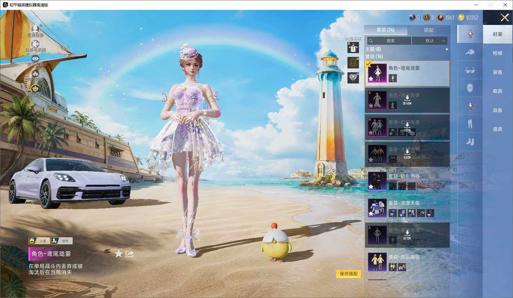This screenshot has width=513, height=298.
Task: Select the face mask category icon
Action: (x=470, y=88)
